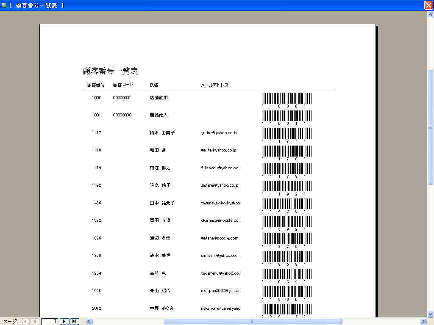Click the 氏名 column header

coord(154,85)
